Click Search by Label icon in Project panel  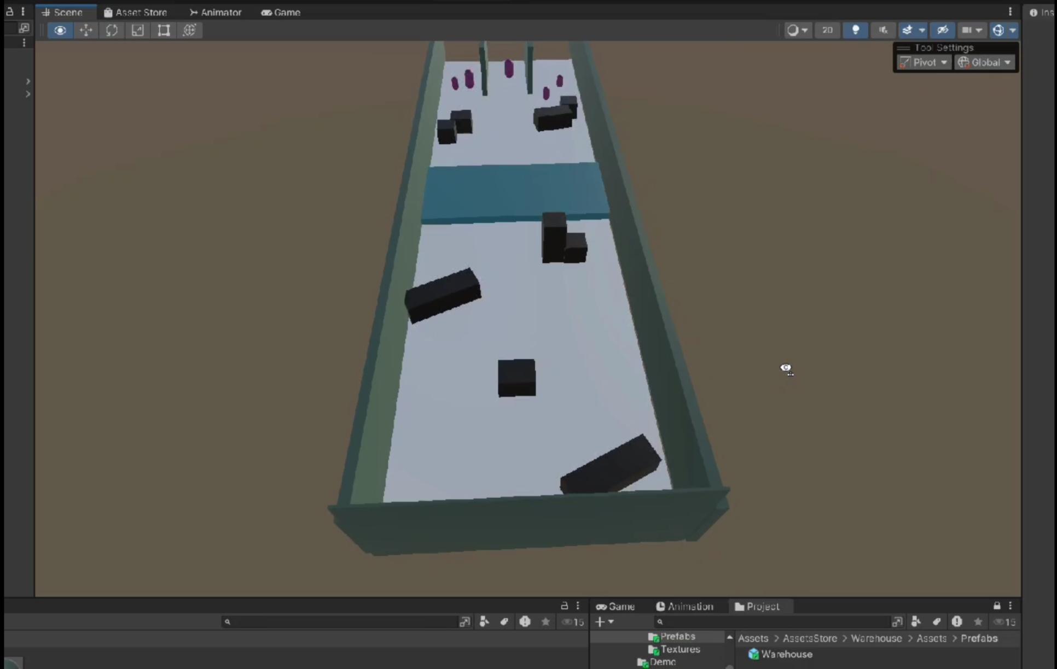click(936, 621)
